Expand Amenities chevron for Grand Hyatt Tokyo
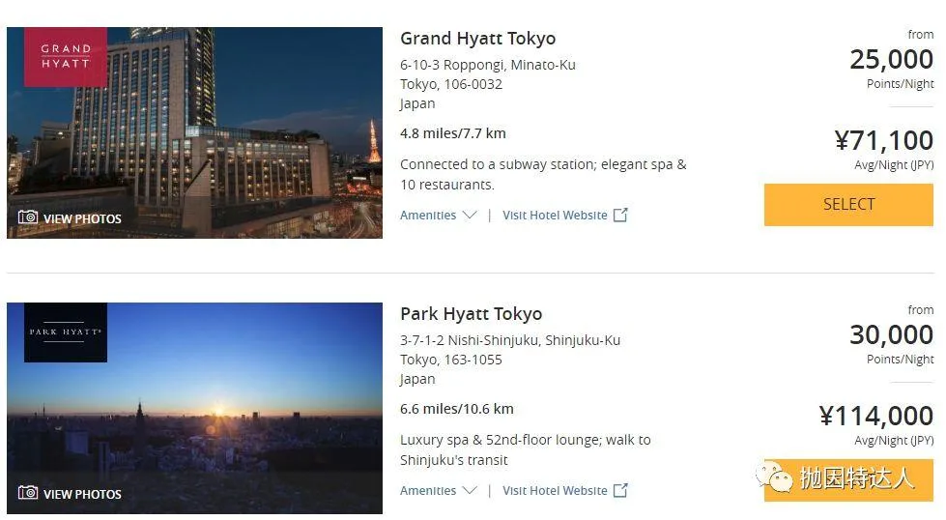The width and height of the screenshot is (946, 520). pyautogui.click(x=470, y=216)
